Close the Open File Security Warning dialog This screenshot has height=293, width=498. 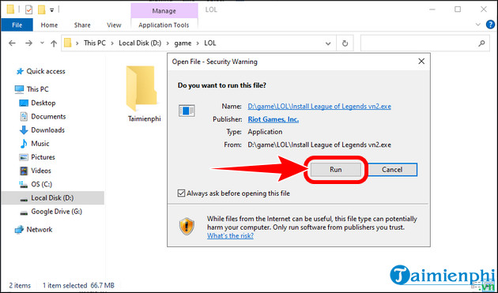(x=421, y=62)
